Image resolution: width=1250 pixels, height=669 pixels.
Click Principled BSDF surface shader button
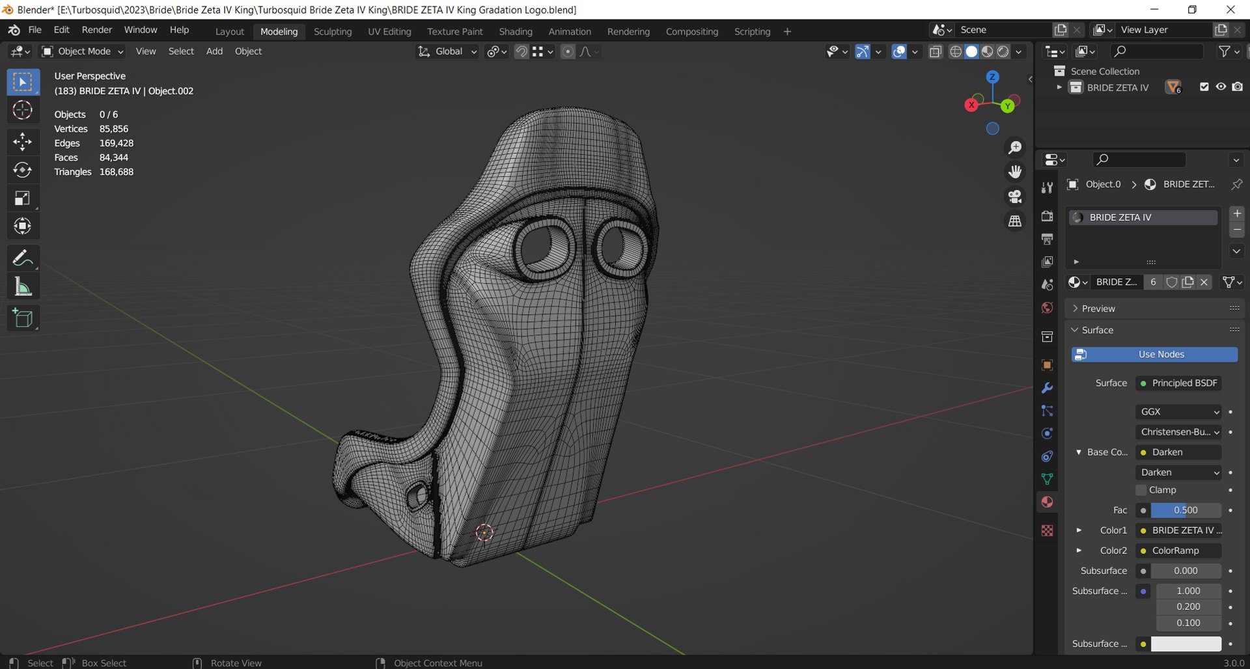pos(1178,383)
